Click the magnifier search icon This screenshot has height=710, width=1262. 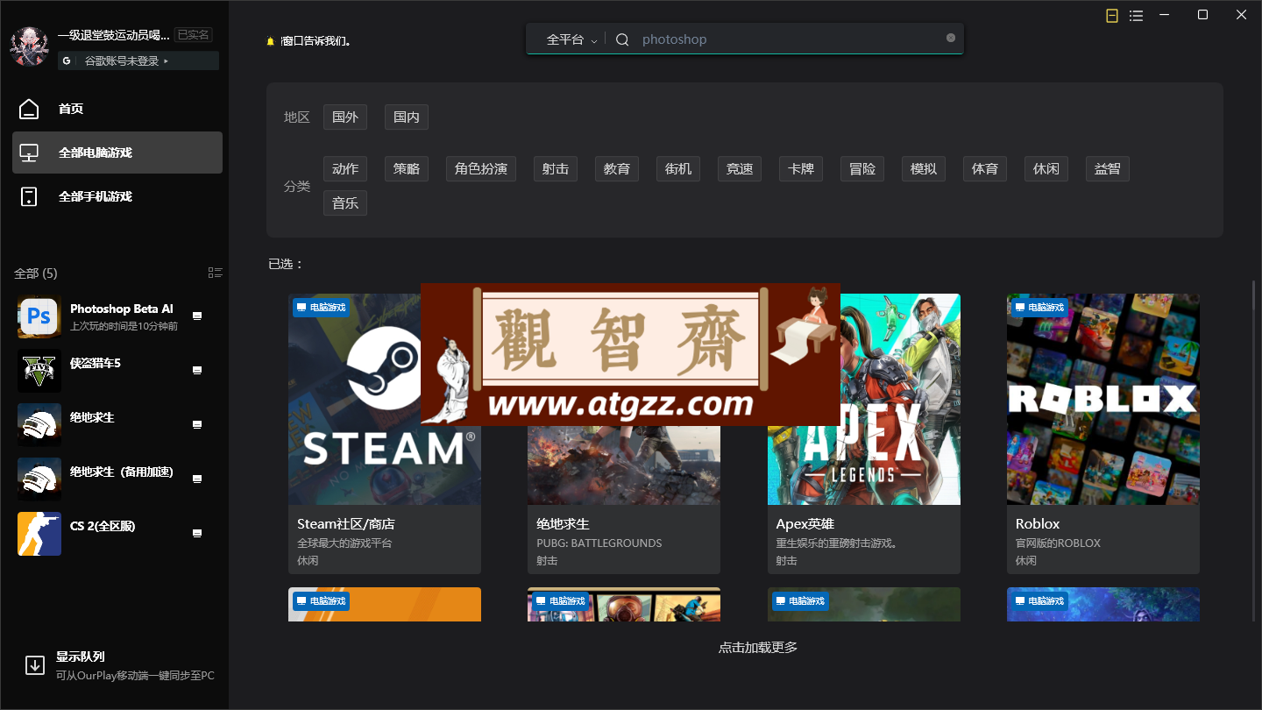[622, 39]
